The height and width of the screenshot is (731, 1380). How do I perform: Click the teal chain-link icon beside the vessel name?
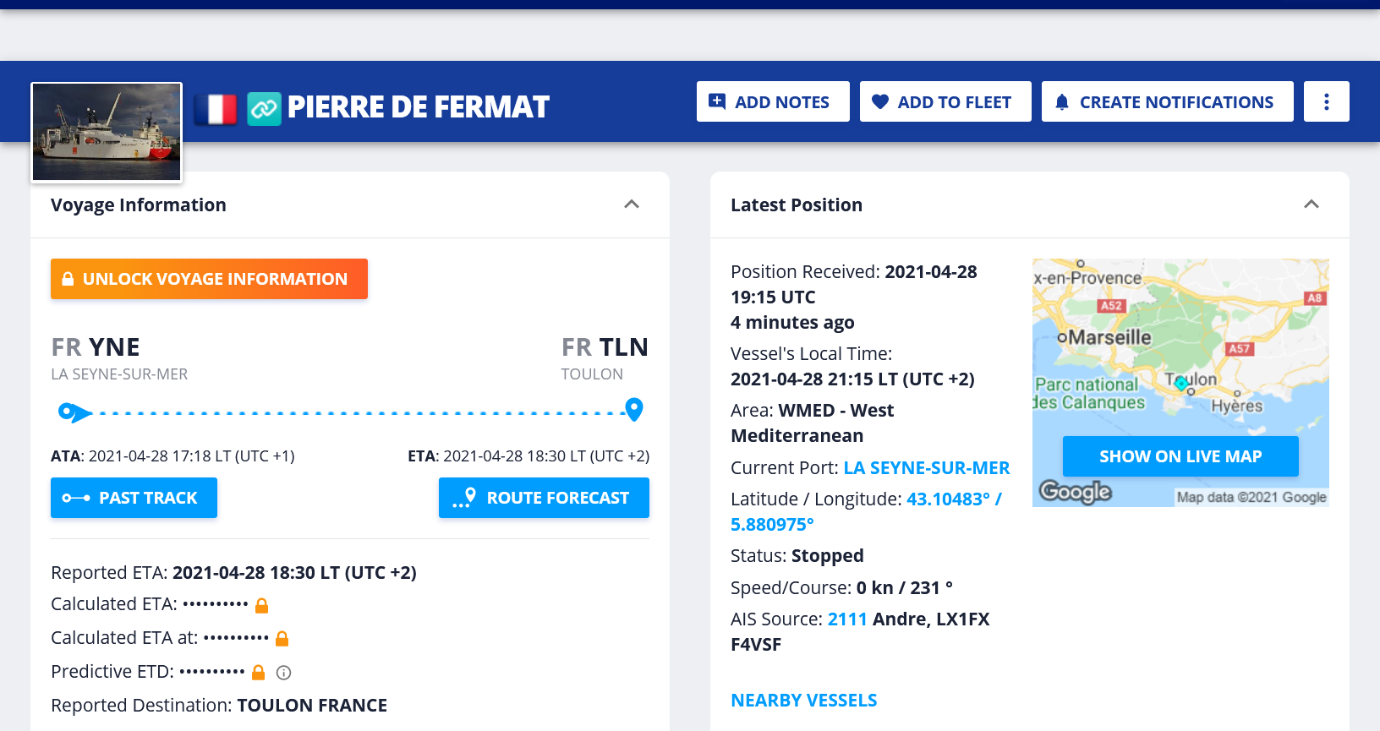tap(264, 109)
